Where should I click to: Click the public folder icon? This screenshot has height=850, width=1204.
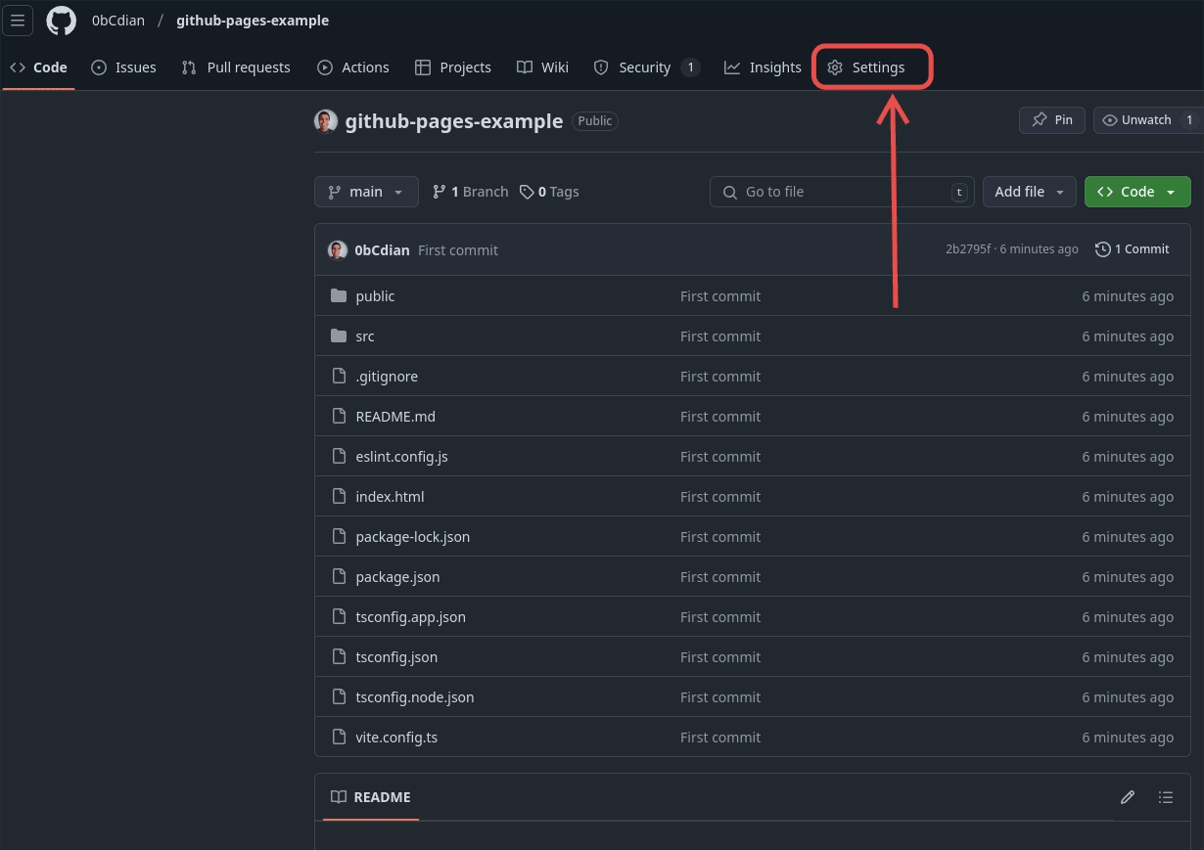coord(339,296)
